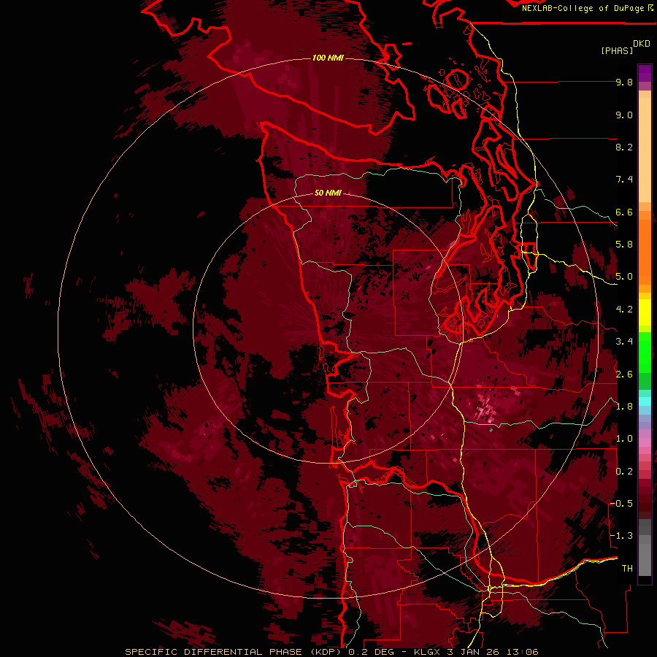Screen dimensions: 657x657
Task: Click the 1.8 value on color scale
Action: coord(624,407)
